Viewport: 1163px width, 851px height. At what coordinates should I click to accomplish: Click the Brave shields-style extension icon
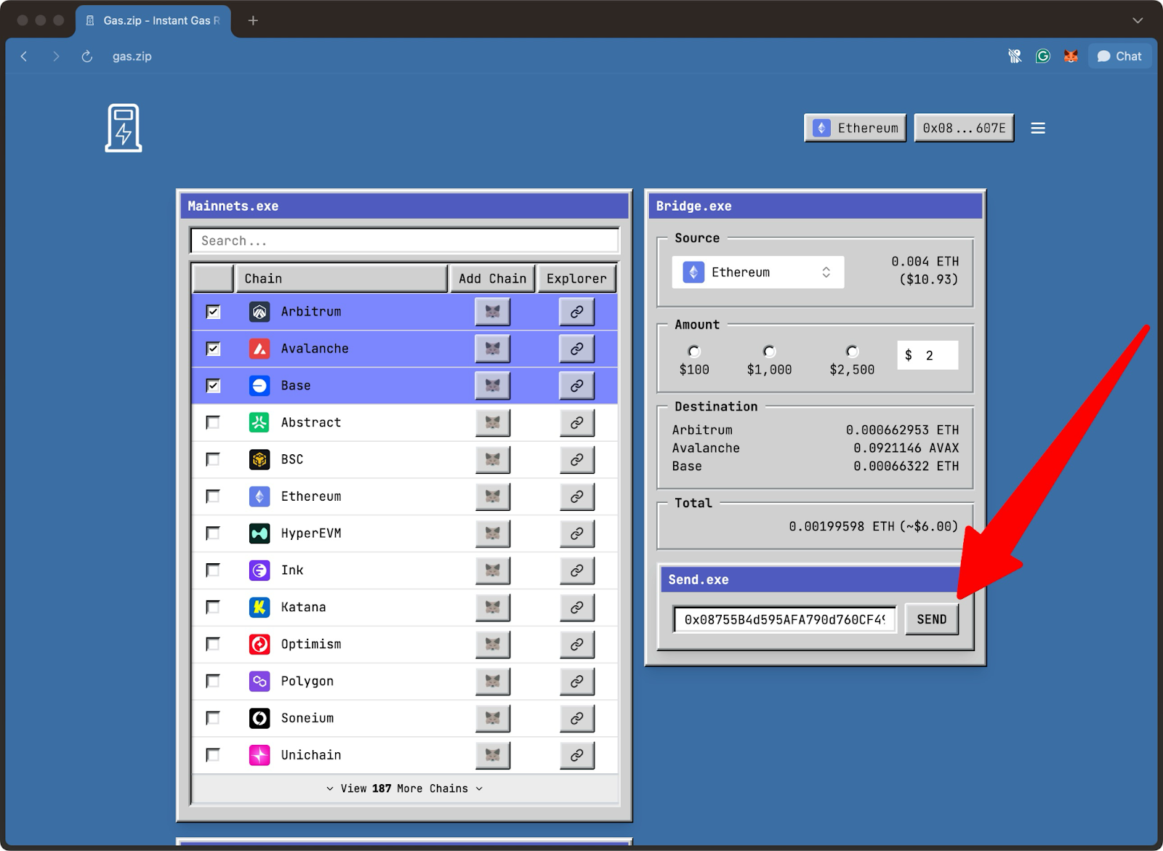1015,56
